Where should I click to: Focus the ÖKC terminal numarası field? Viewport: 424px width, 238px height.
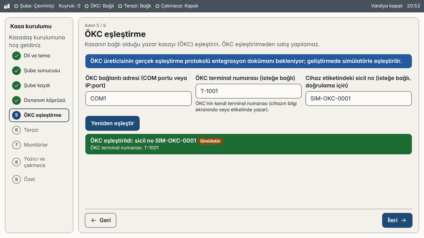coord(249,91)
